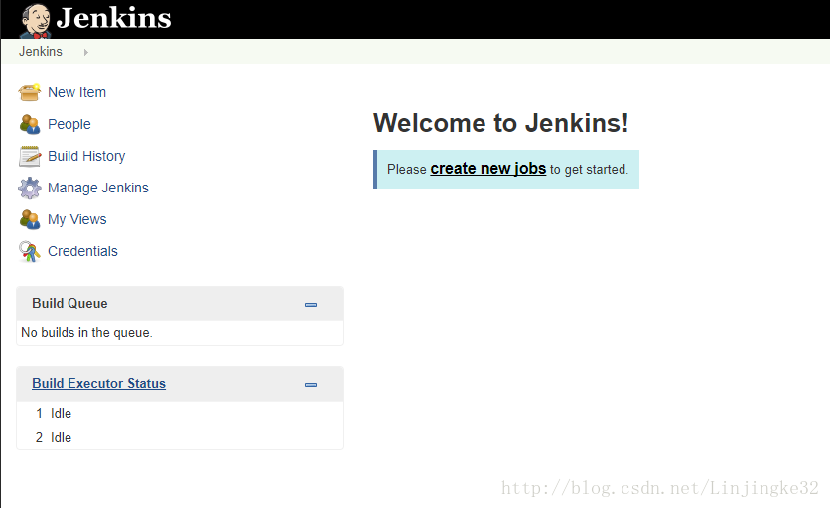Select executor 2 Idle row

(180, 438)
